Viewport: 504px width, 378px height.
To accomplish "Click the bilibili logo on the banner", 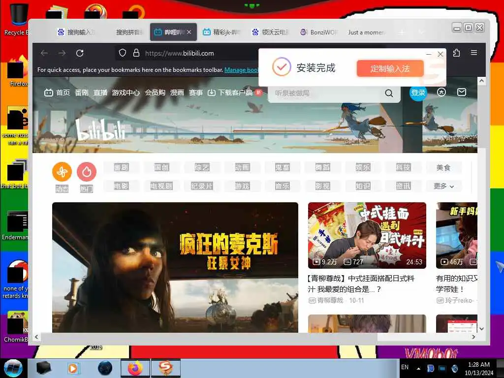I will (100, 130).
